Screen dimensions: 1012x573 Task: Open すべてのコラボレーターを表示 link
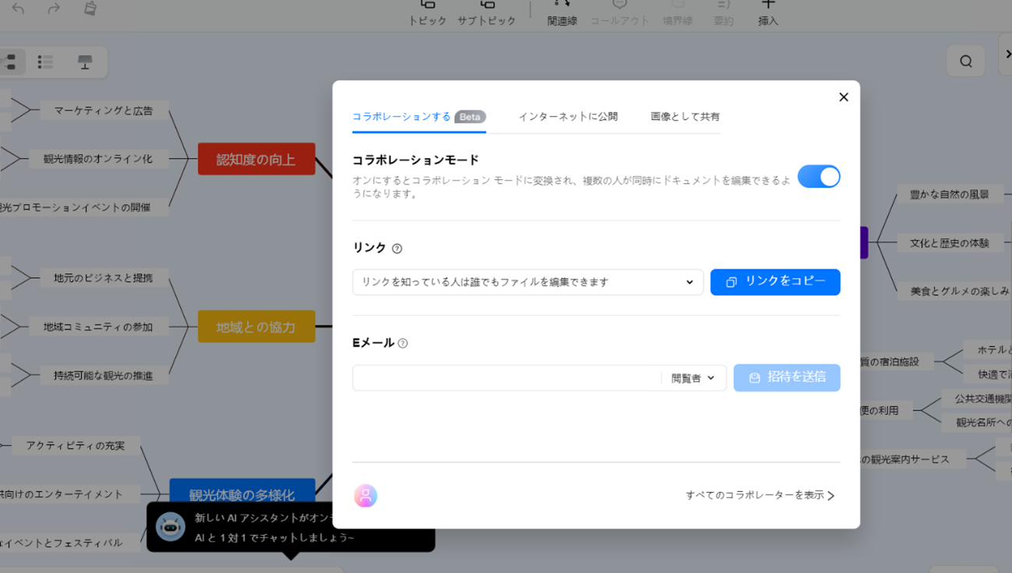pos(760,495)
